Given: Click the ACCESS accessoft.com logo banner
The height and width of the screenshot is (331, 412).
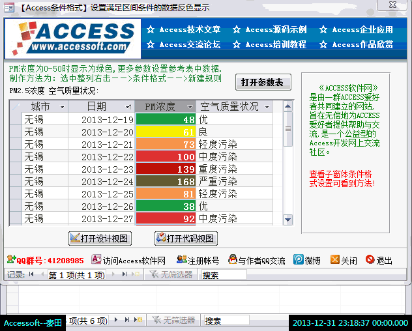Looking at the screenshot, I should 73,38.
